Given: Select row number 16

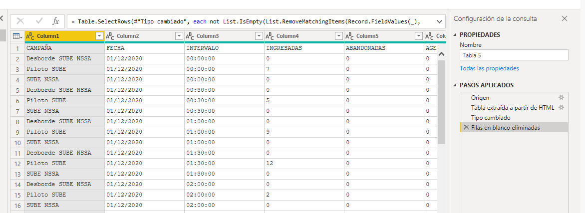Looking at the screenshot, I should pos(17,205).
